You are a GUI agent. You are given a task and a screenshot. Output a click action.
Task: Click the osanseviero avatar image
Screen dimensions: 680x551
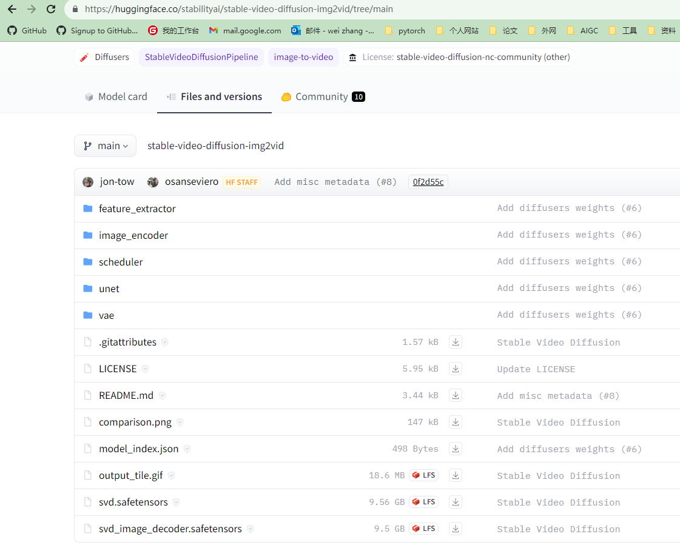[x=153, y=182]
